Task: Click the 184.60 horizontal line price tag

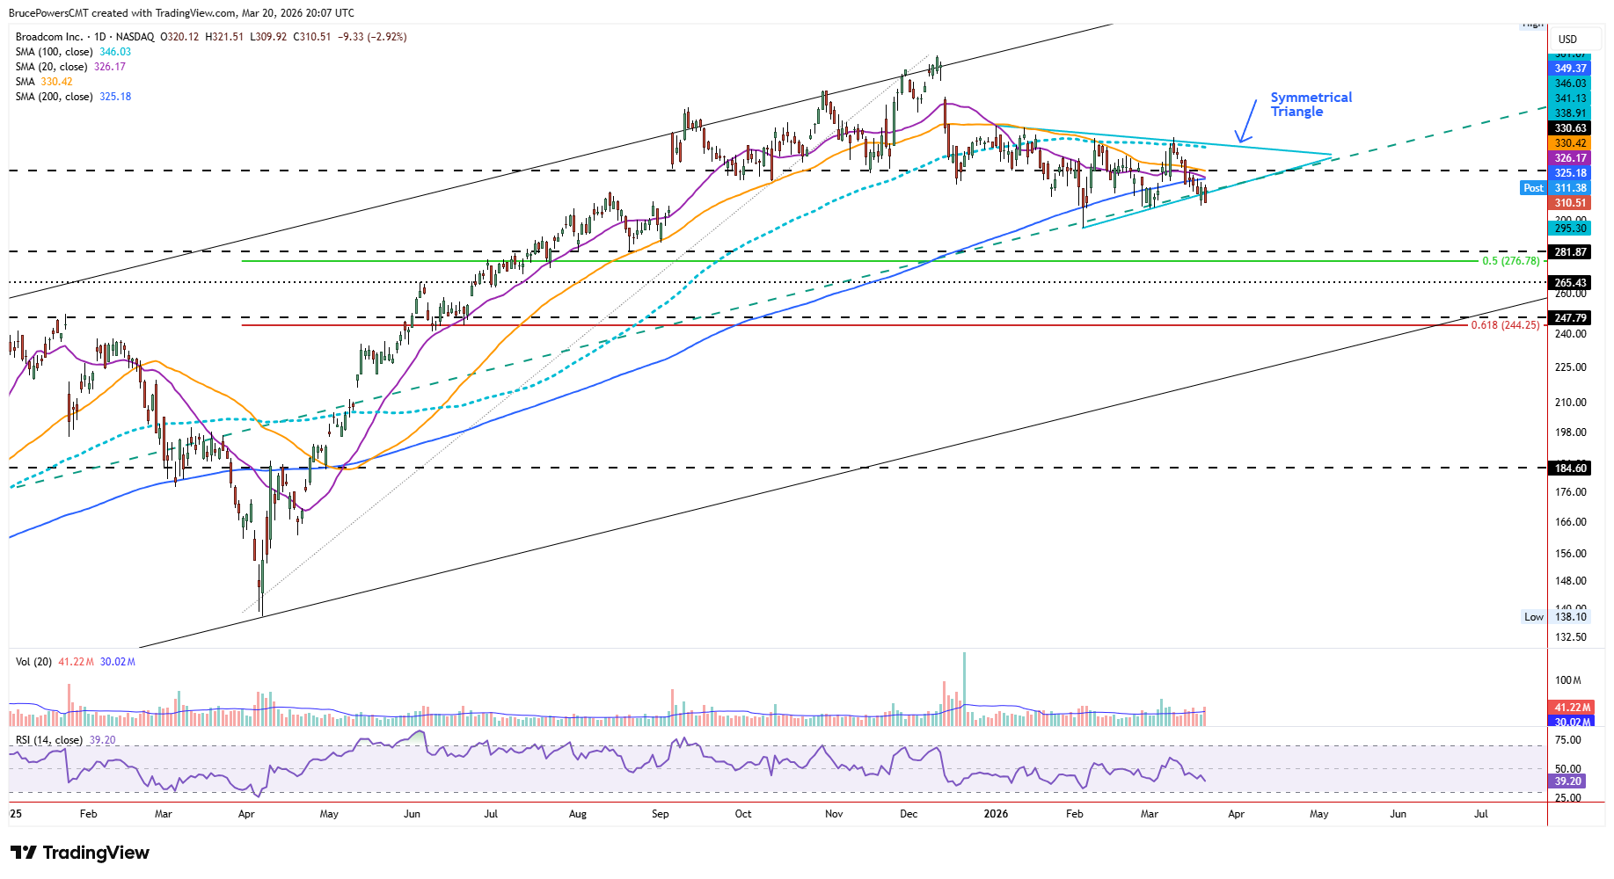Action: (1571, 469)
